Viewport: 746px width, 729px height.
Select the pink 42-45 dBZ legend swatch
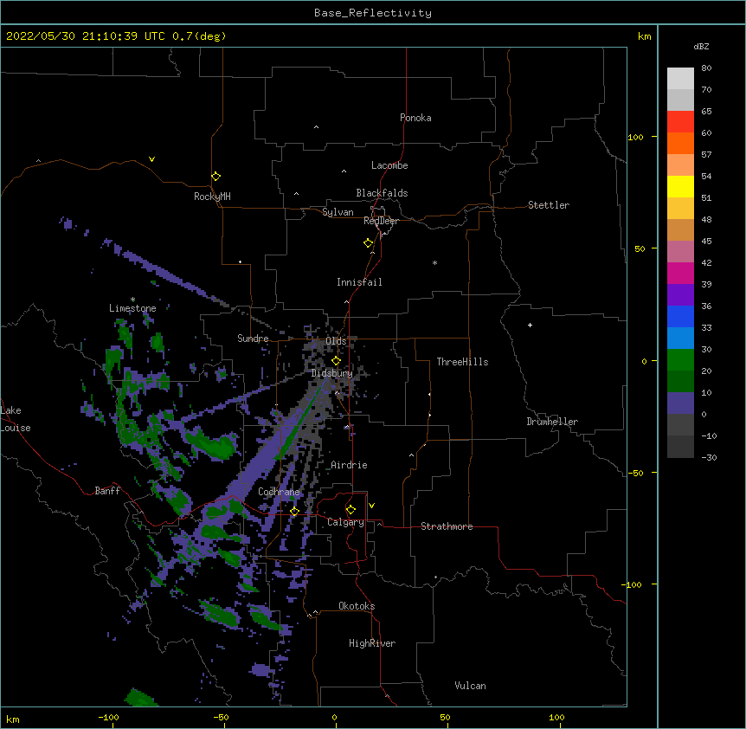pyautogui.click(x=680, y=252)
